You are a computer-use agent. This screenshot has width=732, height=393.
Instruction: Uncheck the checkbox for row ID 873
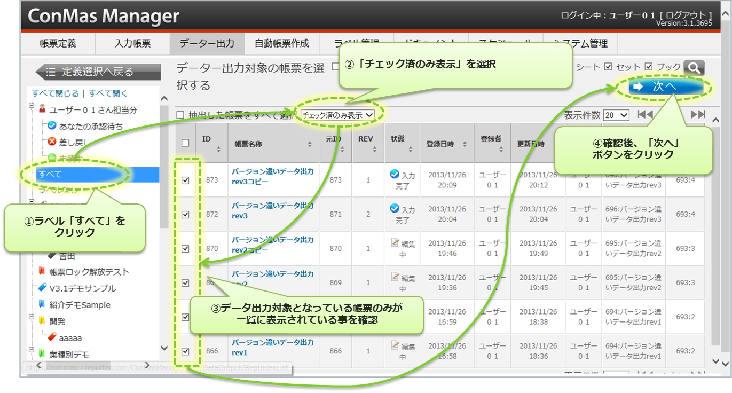coord(185,180)
